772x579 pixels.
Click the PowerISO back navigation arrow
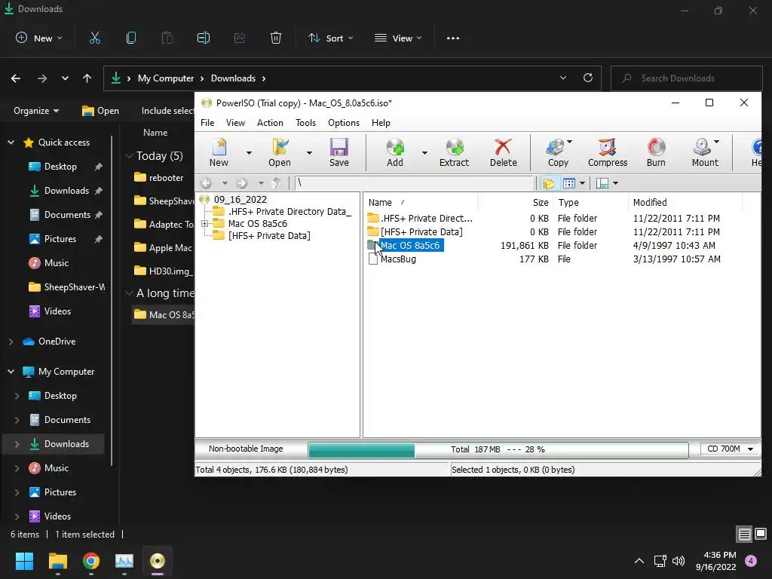click(207, 183)
